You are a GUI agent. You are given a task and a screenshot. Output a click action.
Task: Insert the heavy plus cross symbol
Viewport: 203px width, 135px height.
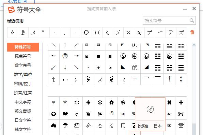pos(181,102)
